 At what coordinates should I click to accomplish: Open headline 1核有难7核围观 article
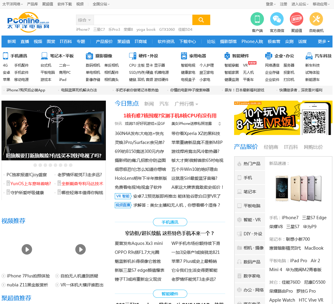[x=170, y=116]
